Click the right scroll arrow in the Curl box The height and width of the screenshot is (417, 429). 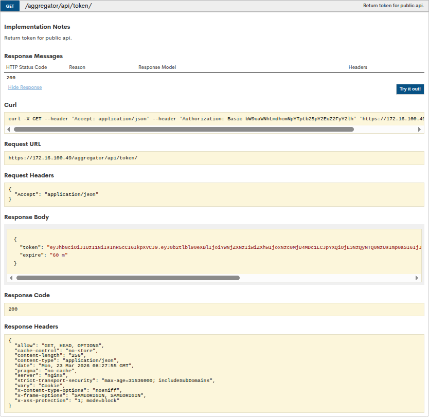point(420,130)
